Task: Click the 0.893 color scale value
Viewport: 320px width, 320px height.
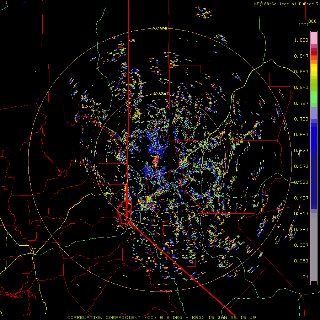Action: point(301,71)
